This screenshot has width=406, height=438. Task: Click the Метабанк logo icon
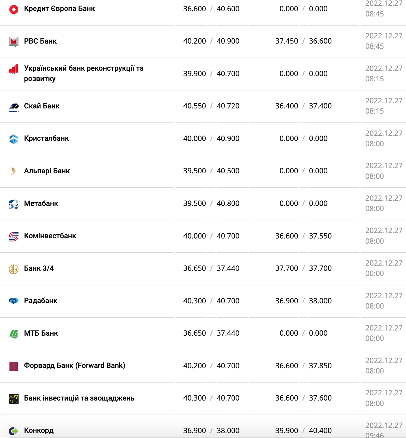[14, 204]
